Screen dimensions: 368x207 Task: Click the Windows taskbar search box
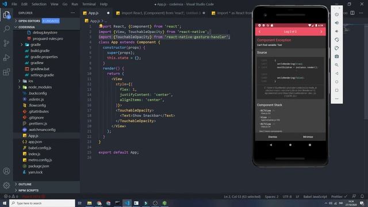(x=42, y=203)
